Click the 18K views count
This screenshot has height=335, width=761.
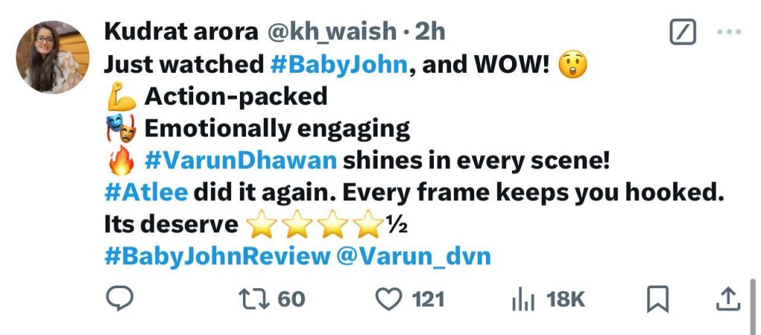(566, 299)
